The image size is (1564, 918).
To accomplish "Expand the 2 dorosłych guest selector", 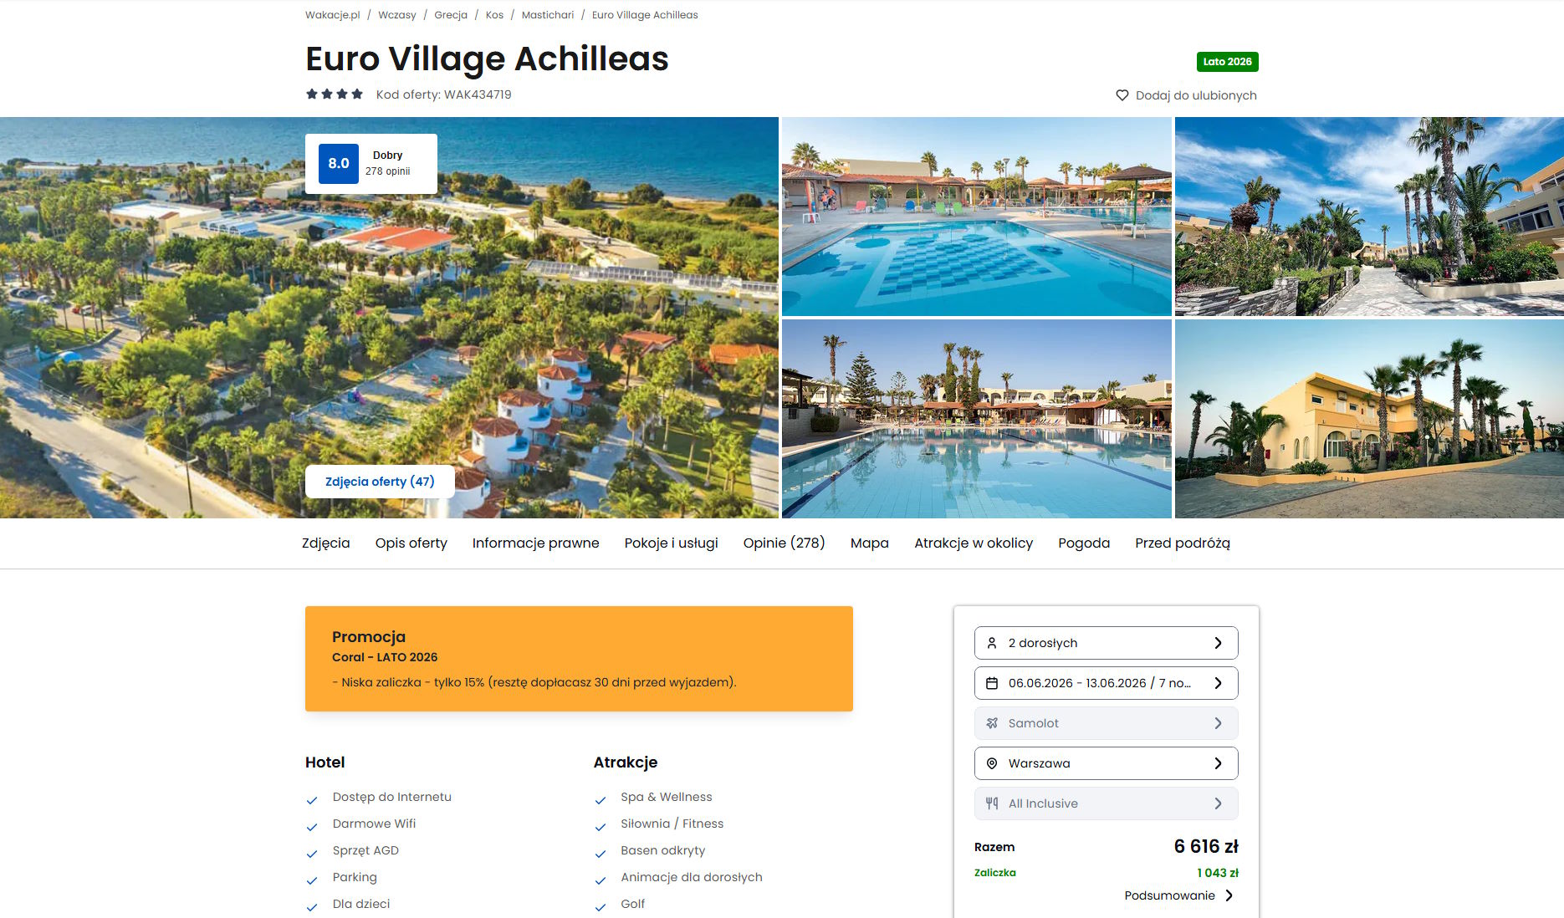I will (x=1107, y=643).
